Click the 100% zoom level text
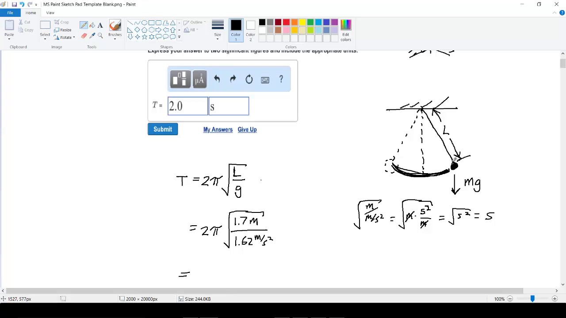The width and height of the screenshot is (566, 318). tap(499, 299)
